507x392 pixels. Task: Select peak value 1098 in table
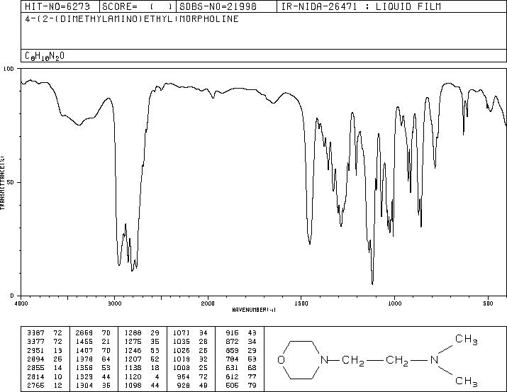click(x=133, y=386)
